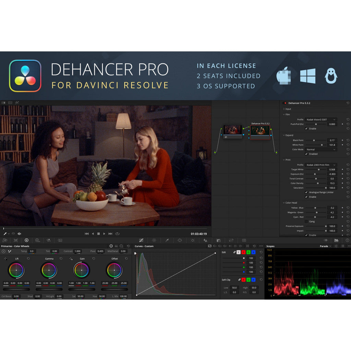Collapse the Color Head section
Screen dimensions: 351x351
pyautogui.click(x=284, y=203)
